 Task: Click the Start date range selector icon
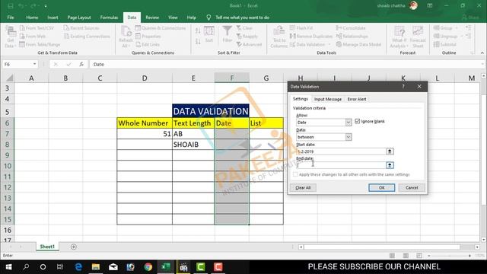pos(390,151)
